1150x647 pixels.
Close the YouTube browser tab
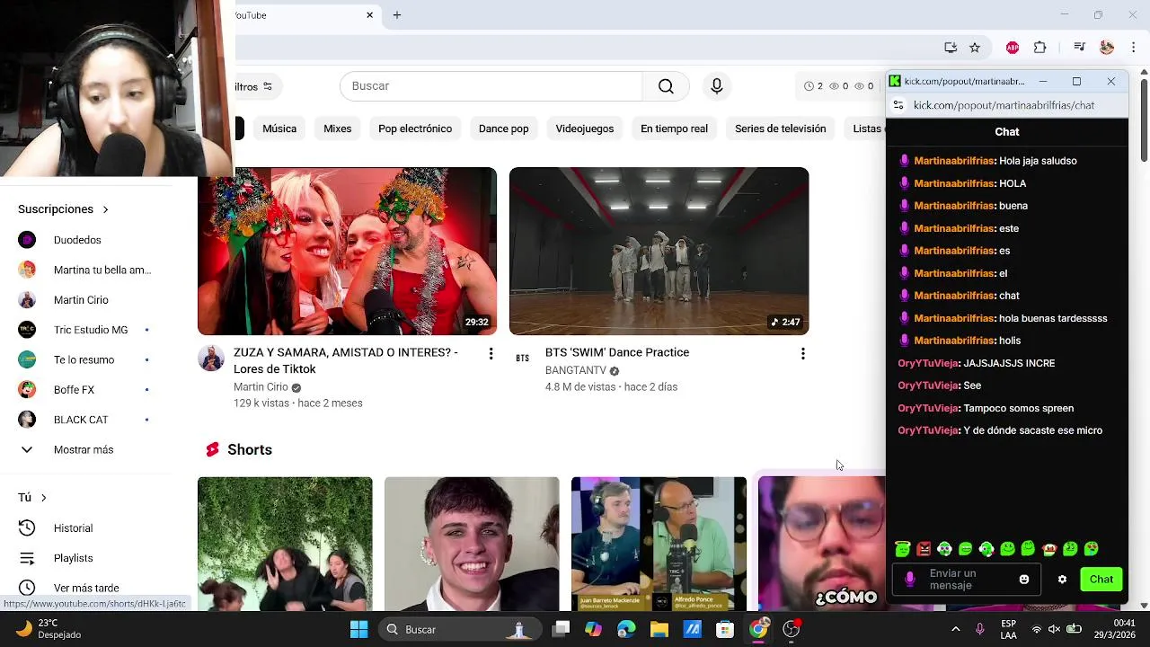369,15
